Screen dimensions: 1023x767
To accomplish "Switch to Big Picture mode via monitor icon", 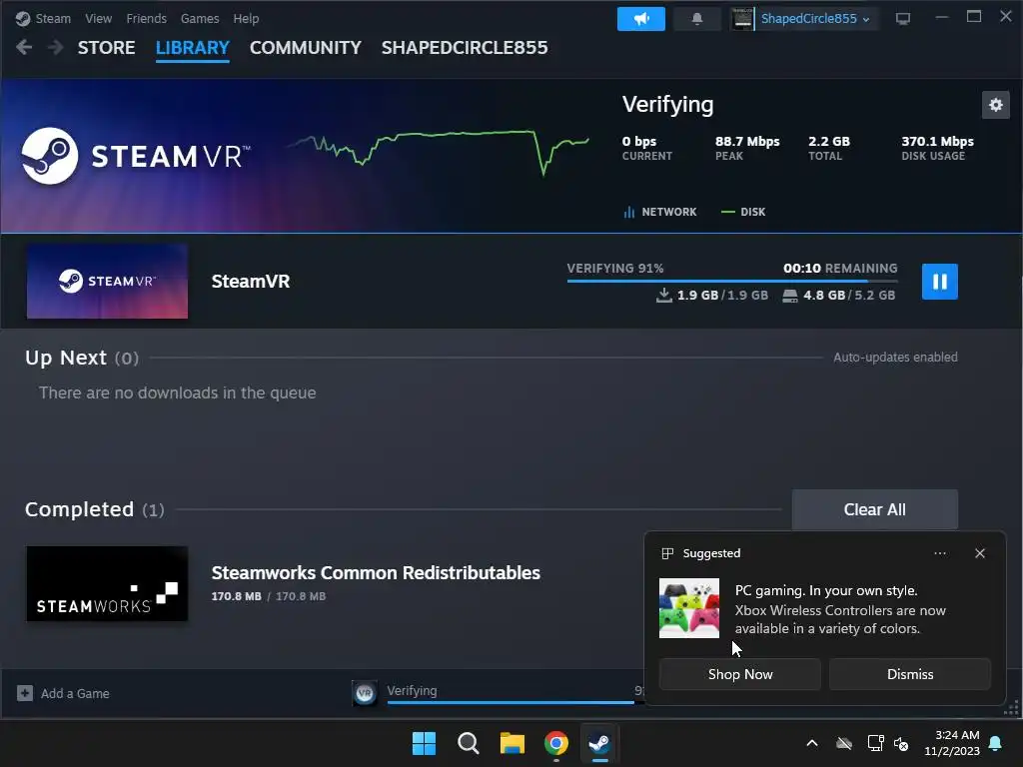I will point(903,19).
